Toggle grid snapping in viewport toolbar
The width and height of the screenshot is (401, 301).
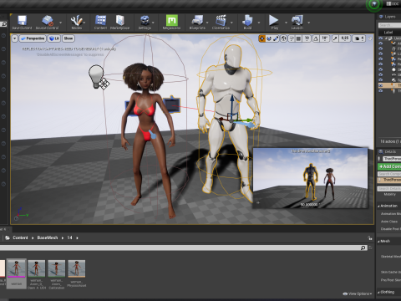[298, 38]
